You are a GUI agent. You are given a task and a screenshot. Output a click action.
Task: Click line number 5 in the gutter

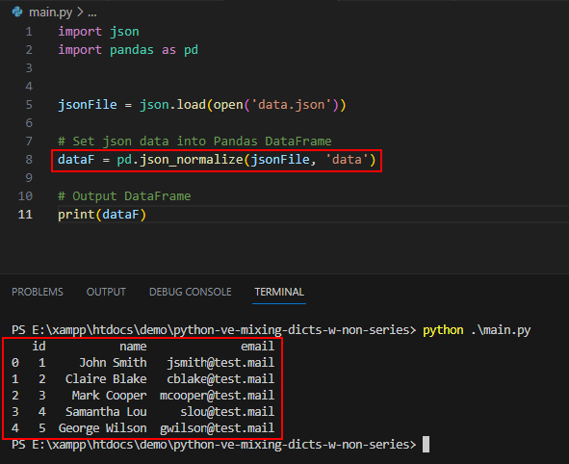point(29,105)
